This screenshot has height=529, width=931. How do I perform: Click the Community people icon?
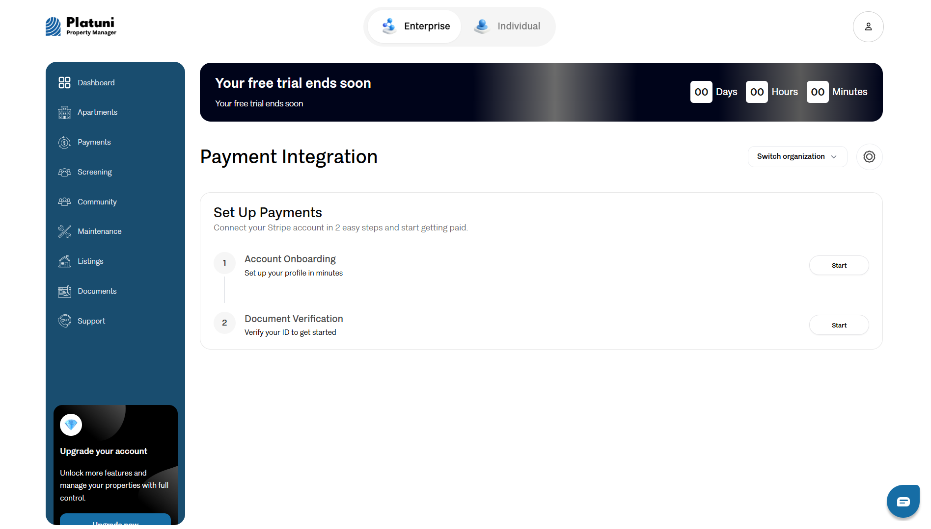64,202
